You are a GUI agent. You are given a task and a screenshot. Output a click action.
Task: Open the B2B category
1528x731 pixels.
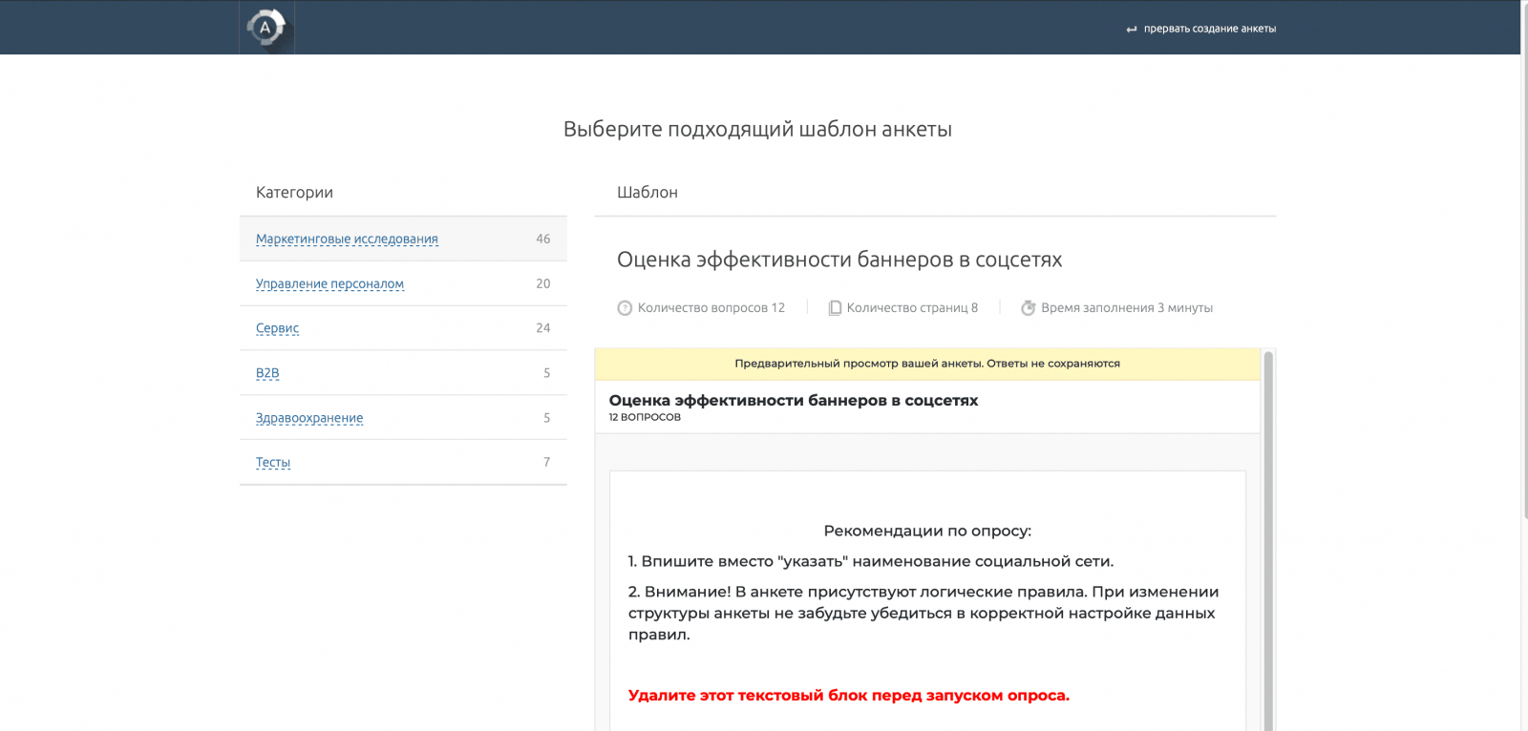tap(267, 373)
